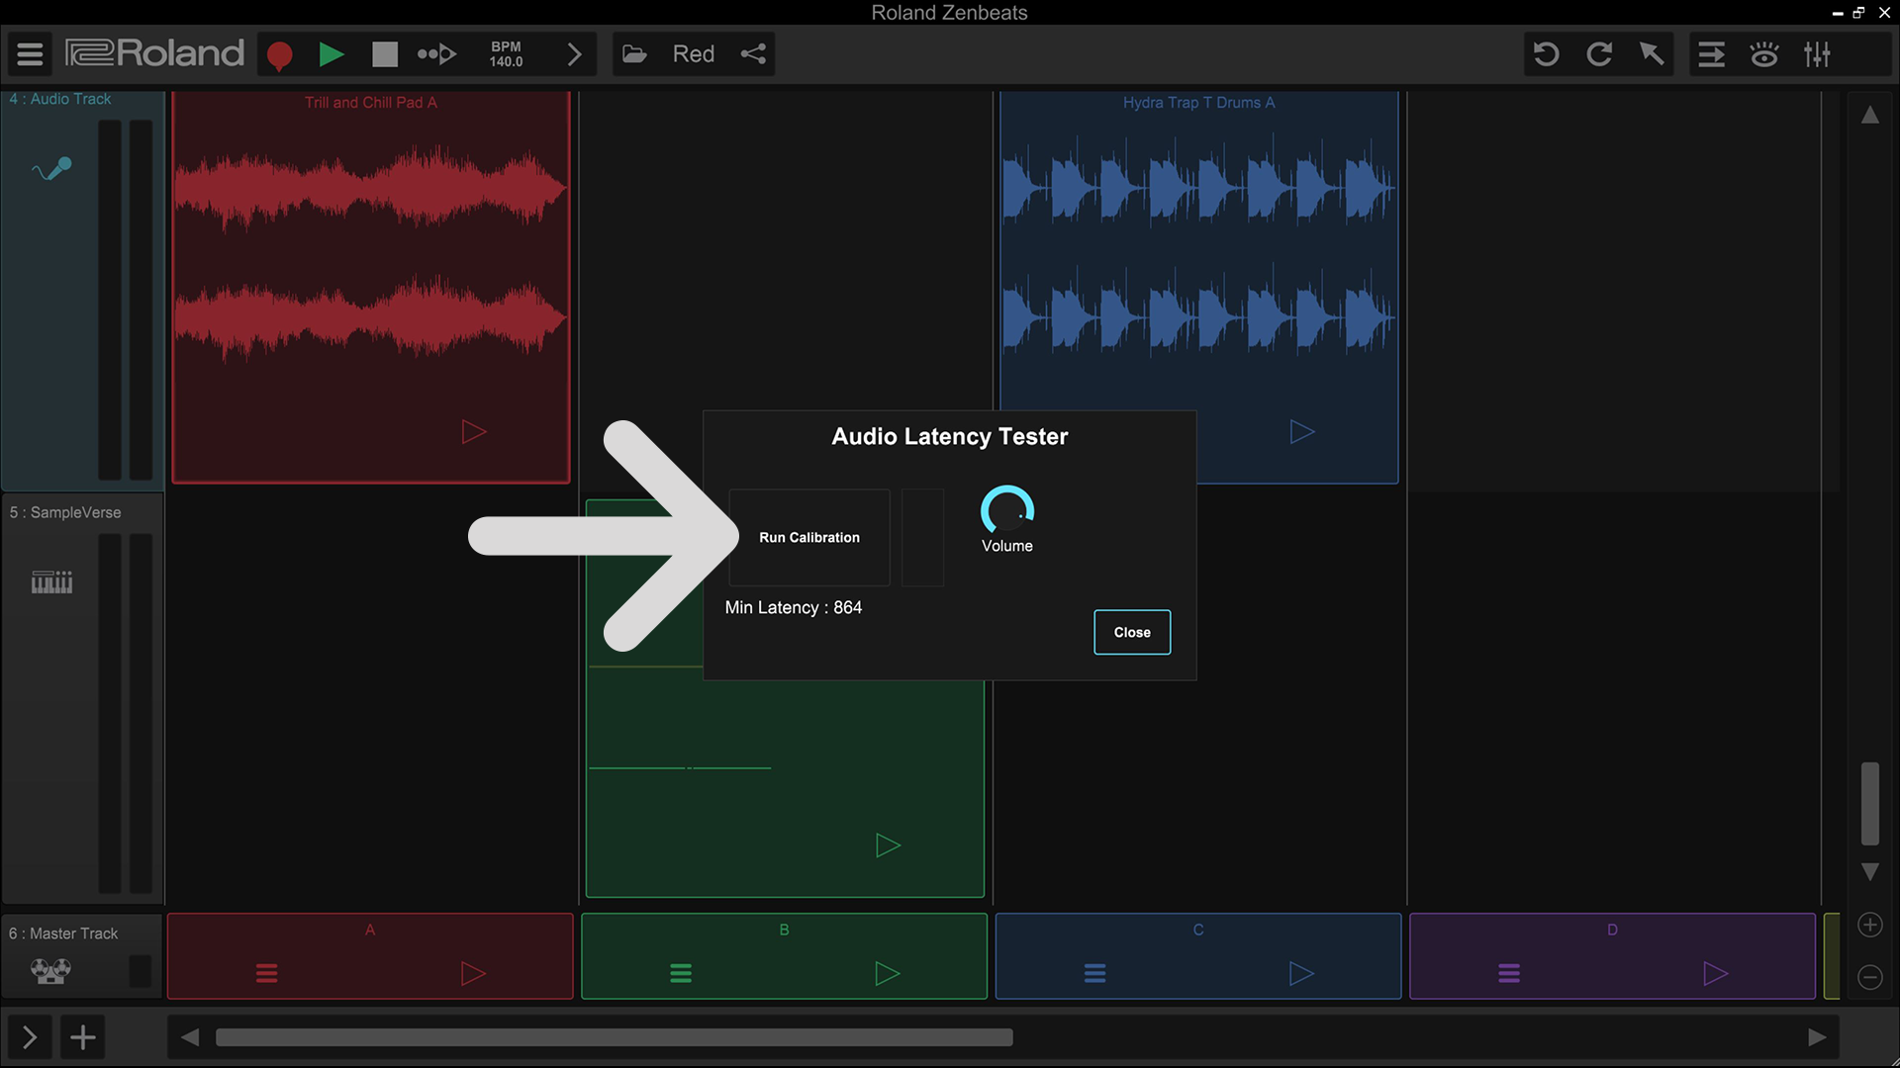Play the Trill and Chill Pad A clip
This screenshot has width=1900, height=1068.
[x=474, y=432]
